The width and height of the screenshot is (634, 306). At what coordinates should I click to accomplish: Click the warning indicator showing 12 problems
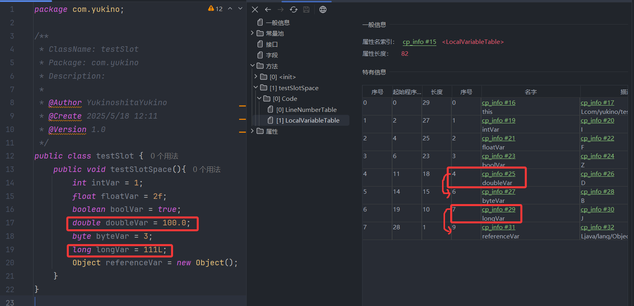point(215,9)
